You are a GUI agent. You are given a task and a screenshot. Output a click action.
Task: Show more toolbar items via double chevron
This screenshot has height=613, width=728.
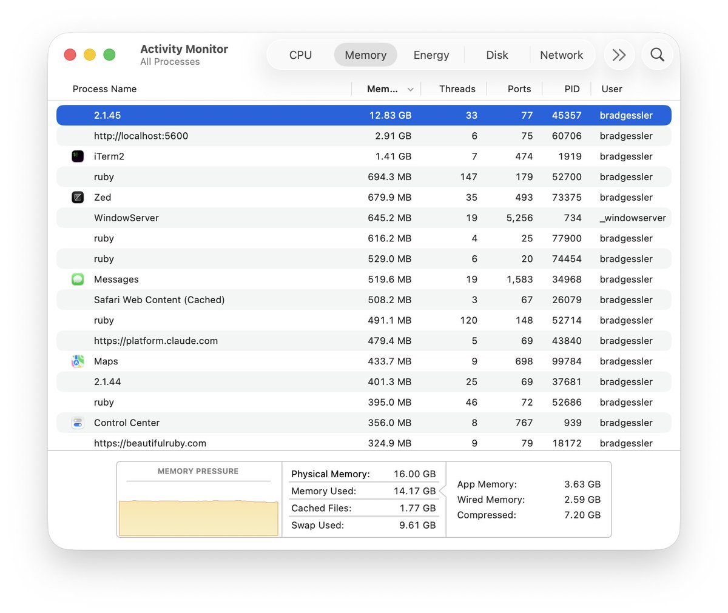pos(619,55)
